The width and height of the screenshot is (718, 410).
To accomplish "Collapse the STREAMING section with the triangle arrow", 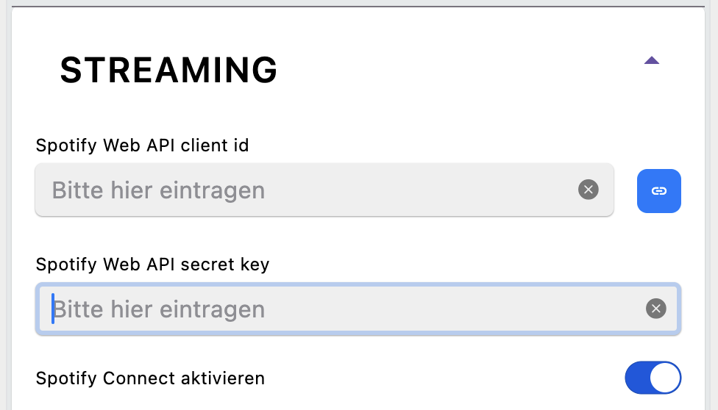I will 651,61.
